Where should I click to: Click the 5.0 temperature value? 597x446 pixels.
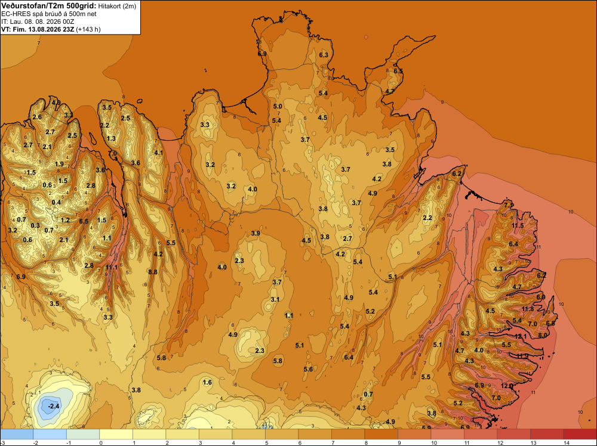[x=278, y=106]
